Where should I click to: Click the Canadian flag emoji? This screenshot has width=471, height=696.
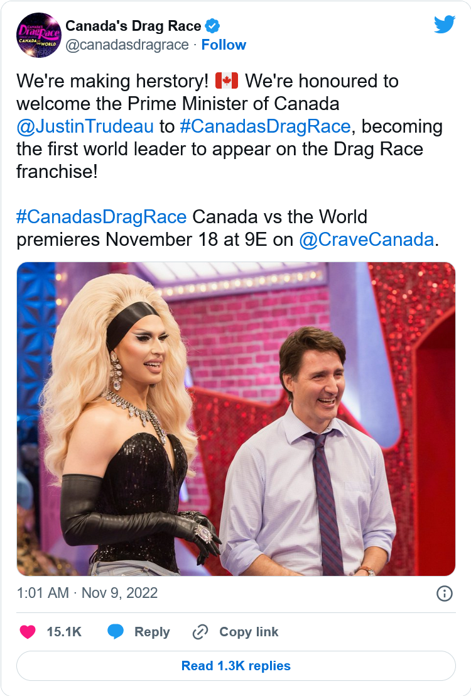[x=227, y=81]
